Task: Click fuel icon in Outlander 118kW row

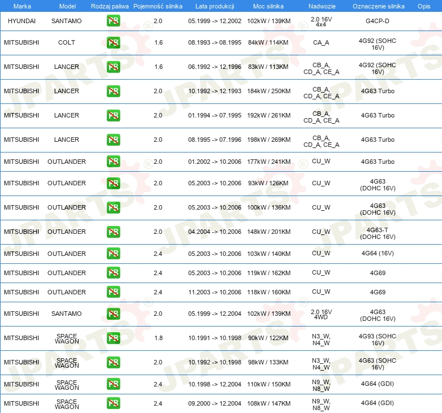Action: click(x=113, y=292)
